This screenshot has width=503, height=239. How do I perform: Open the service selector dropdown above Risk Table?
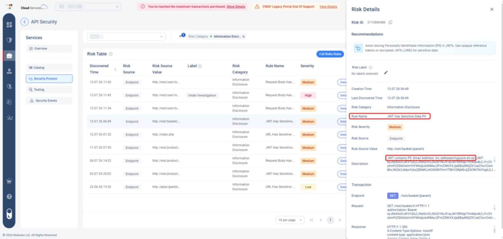coord(126,36)
